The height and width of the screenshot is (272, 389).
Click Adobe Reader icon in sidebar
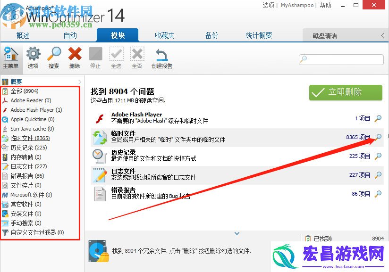5,100
